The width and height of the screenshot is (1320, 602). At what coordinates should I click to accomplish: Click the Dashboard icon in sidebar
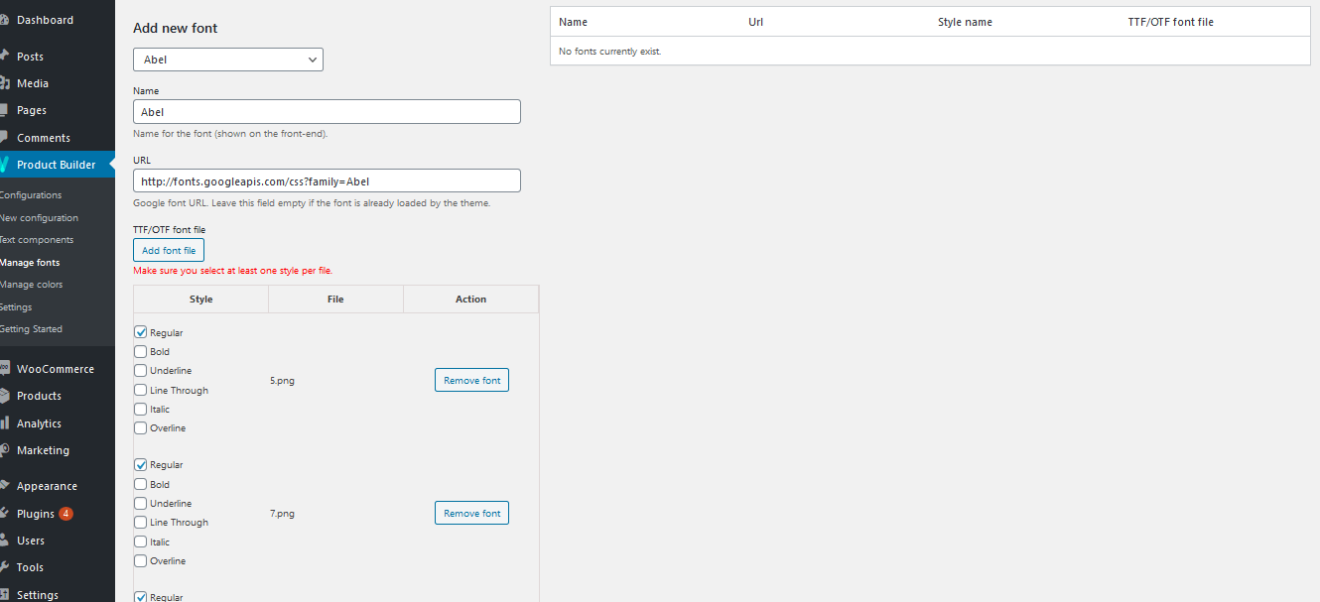click(x=5, y=20)
